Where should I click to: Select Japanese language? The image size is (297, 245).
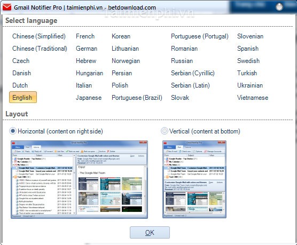click(89, 98)
